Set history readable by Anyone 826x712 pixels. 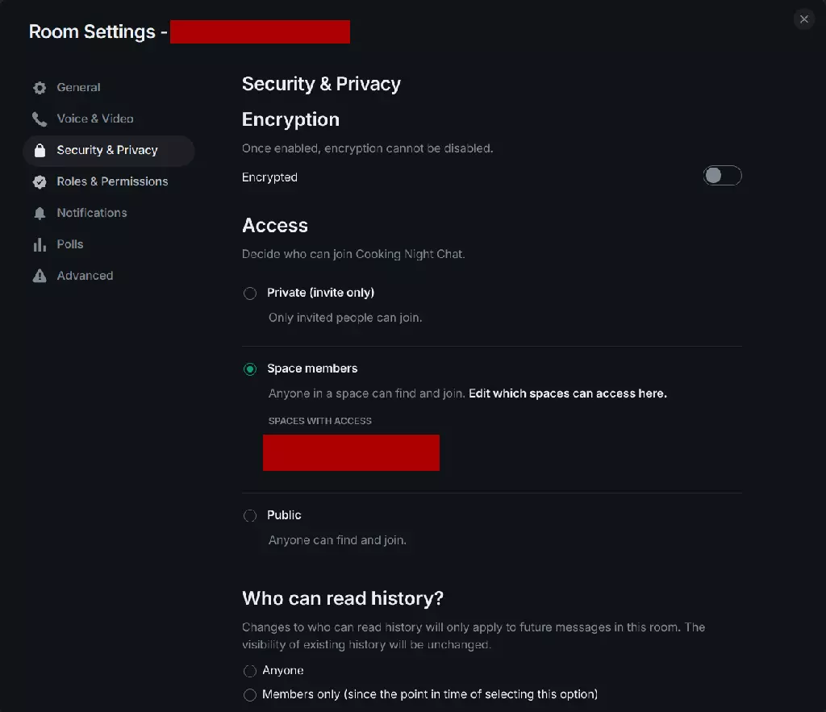pyautogui.click(x=250, y=671)
